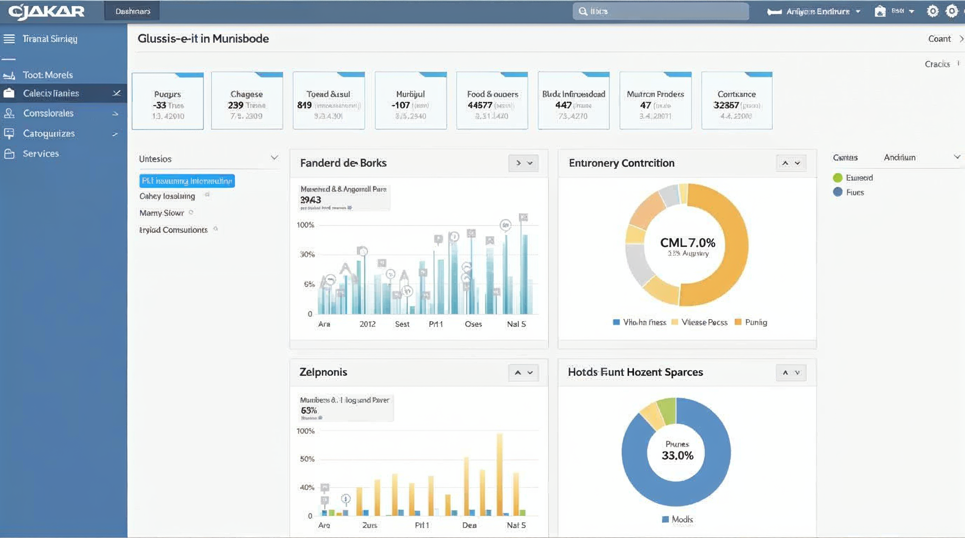This screenshot has width=965, height=538.
Task: Click the highlighted PEI hauuming filter button
Action: coord(187,181)
